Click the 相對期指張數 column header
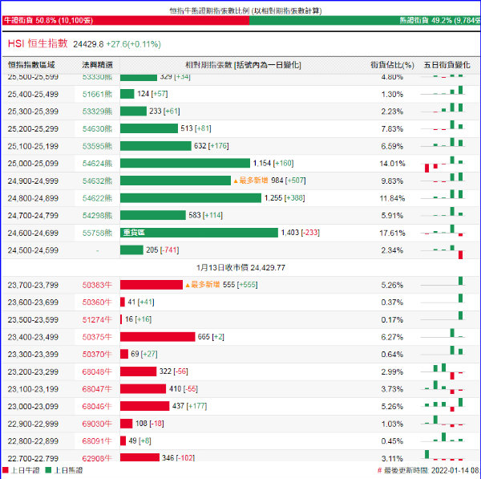This screenshot has height=479, width=481. [243, 65]
